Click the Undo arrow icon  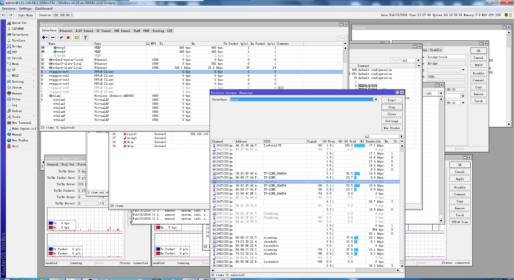click(3, 15)
